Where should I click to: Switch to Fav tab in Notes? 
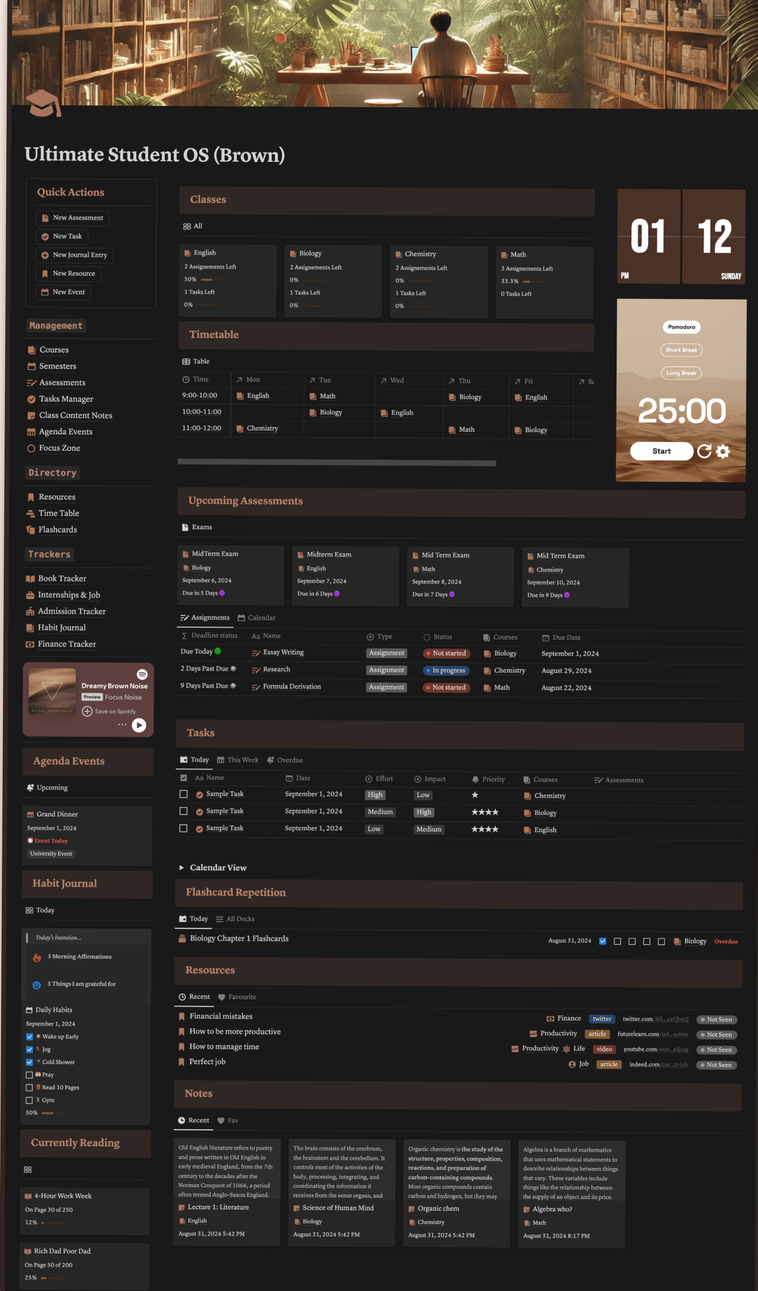(x=227, y=1121)
